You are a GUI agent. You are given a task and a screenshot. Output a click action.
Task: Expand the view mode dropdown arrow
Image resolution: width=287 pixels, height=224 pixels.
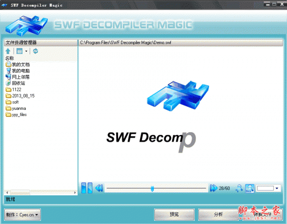[26, 51]
